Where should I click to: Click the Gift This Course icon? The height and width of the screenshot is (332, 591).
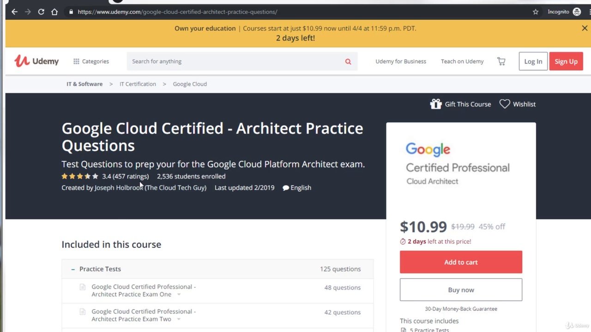pyautogui.click(x=436, y=104)
